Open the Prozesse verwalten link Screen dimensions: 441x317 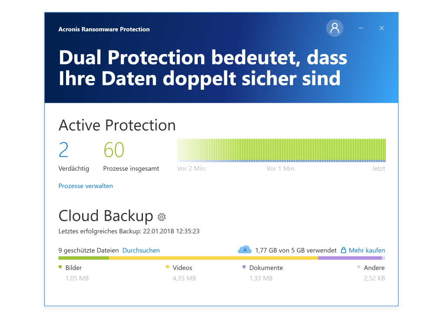(86, 186)
